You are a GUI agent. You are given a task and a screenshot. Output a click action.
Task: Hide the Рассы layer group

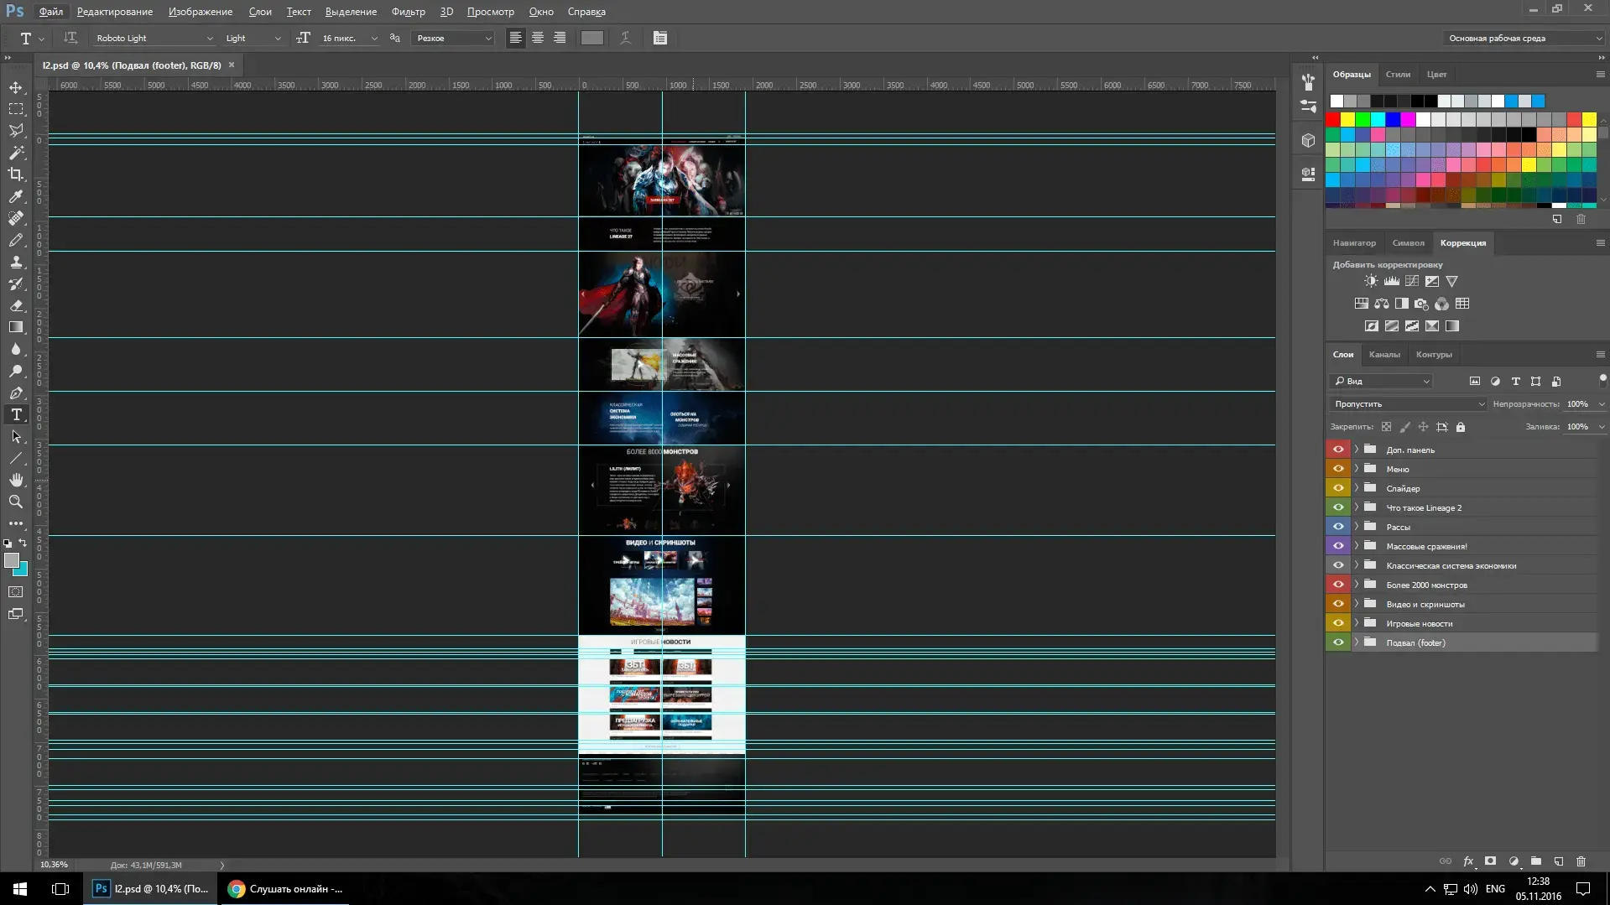[1338, 527]
